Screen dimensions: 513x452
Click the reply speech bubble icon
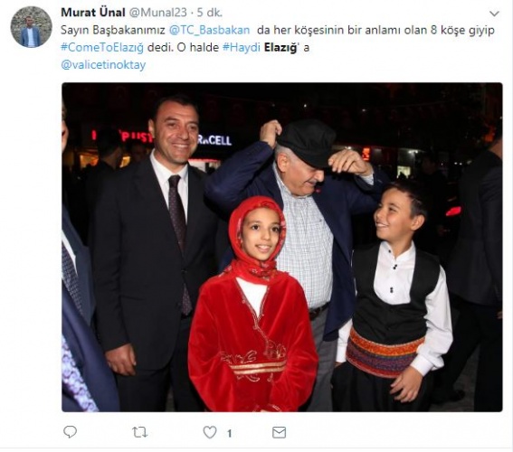click(70, 432)
